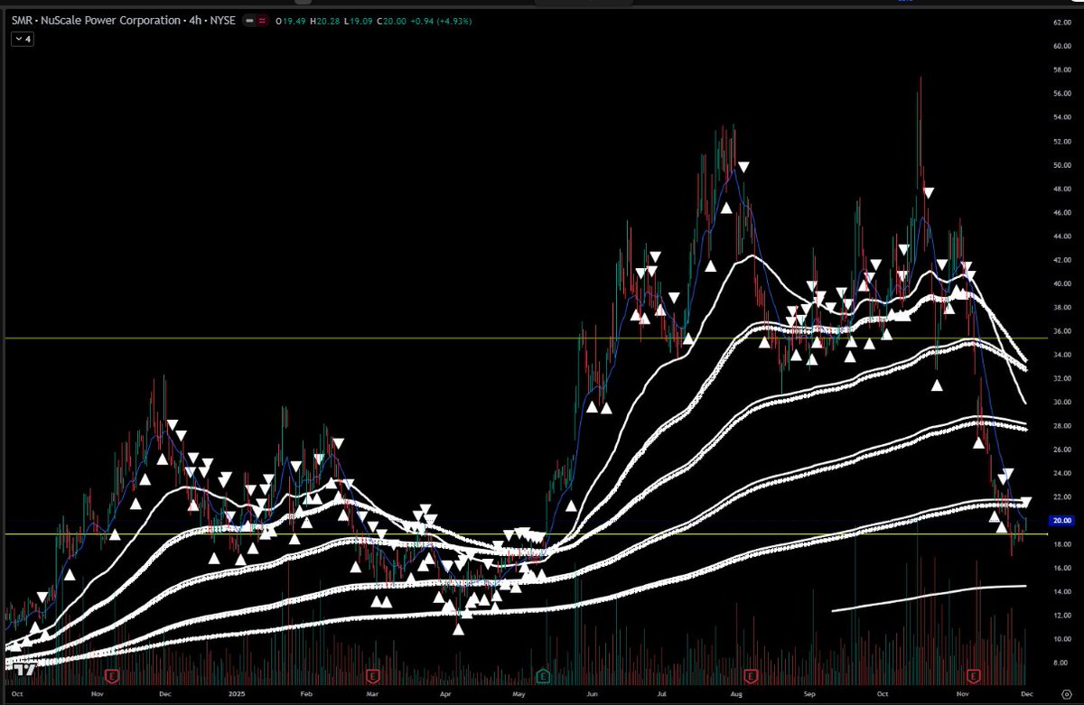Open the latest earnings marker near Nov 2025
Image resolution: width=1084 pixels, height=705 pixels.
pos(974,674)
